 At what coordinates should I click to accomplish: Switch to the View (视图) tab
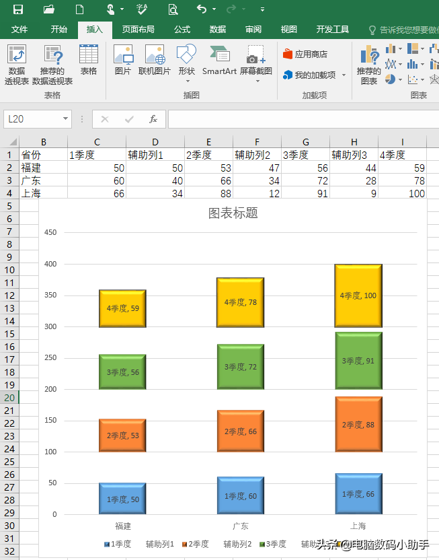click(288, 30)
